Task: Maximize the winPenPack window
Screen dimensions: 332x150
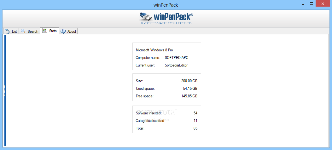Action: 312,3
